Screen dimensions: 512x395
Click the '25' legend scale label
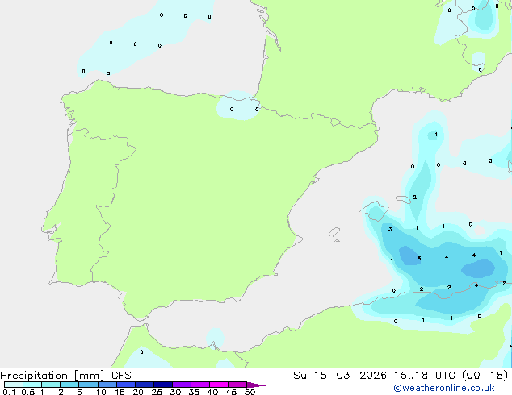[x=157, y=392]
